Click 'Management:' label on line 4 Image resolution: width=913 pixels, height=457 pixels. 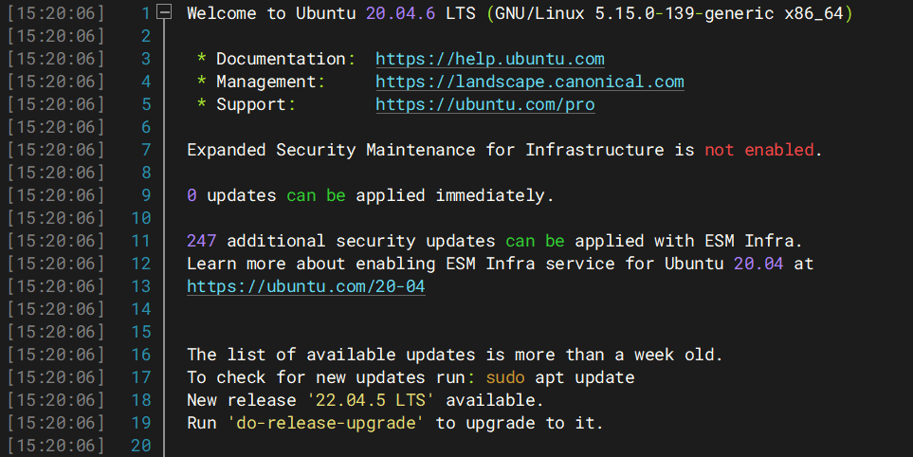pos(271,82)
